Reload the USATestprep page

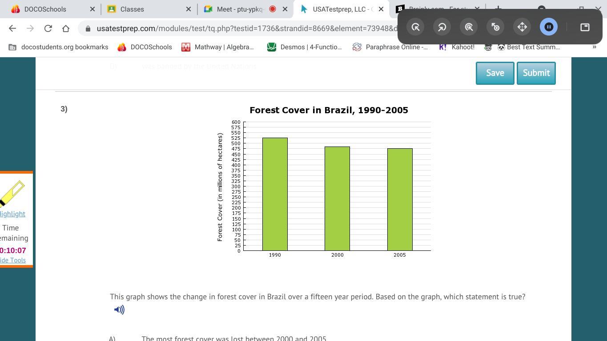(x=48, y=28)
